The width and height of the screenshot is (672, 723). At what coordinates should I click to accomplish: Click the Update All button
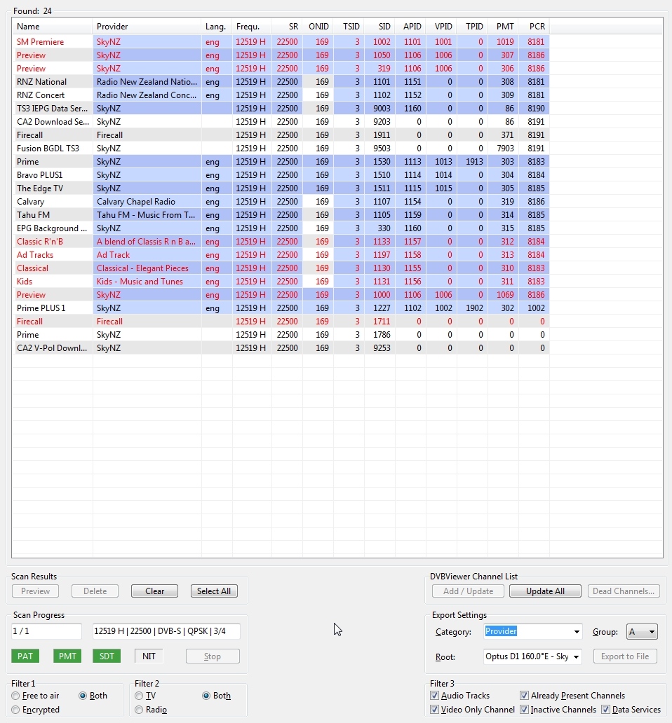(x=545, y=591)
